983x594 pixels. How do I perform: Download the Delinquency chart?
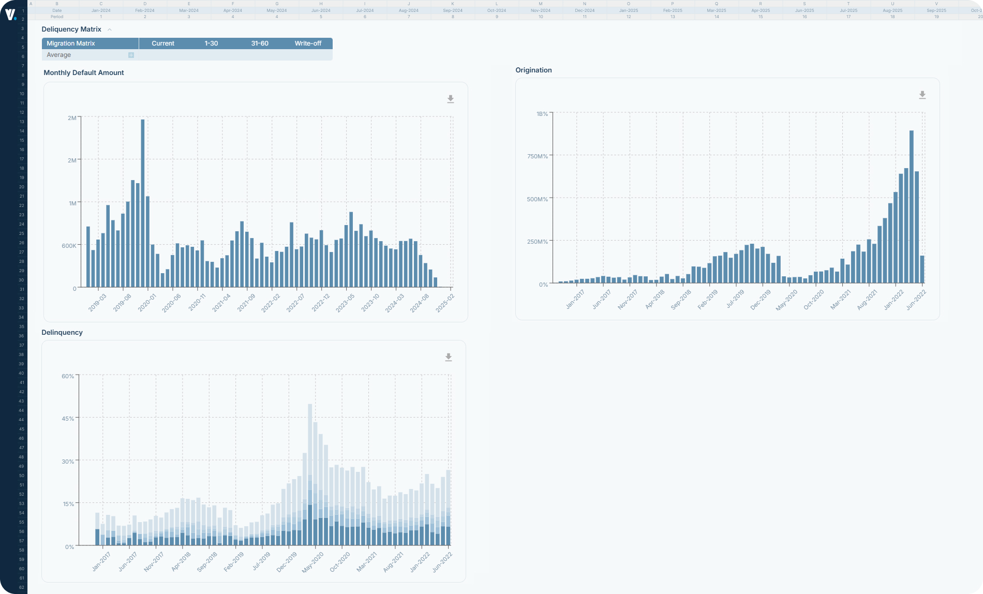point(449,357)
